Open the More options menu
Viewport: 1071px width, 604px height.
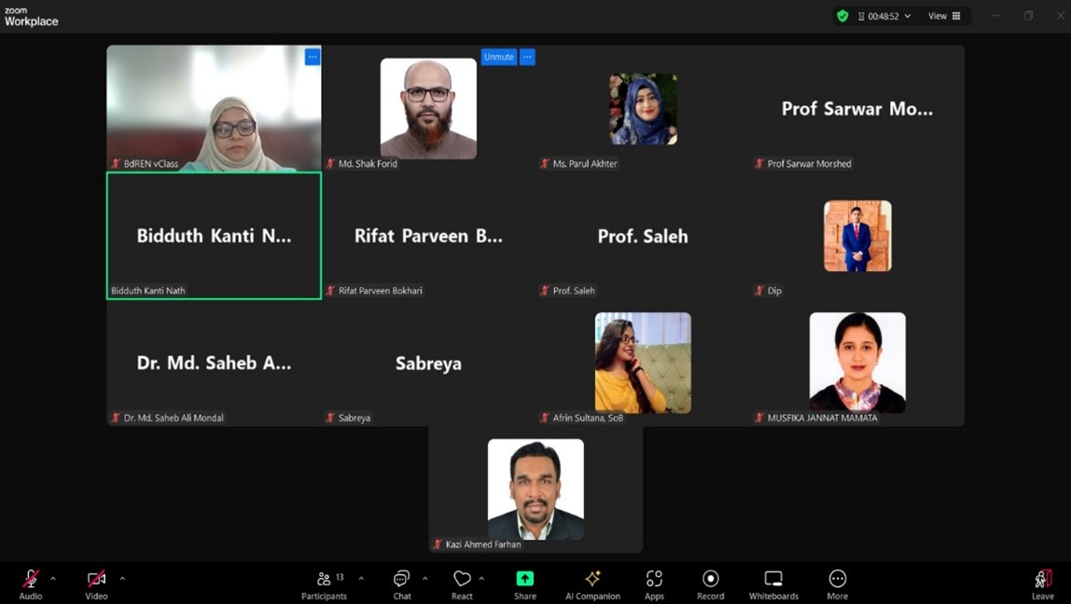pyautogui.click(x=837, y=584)
